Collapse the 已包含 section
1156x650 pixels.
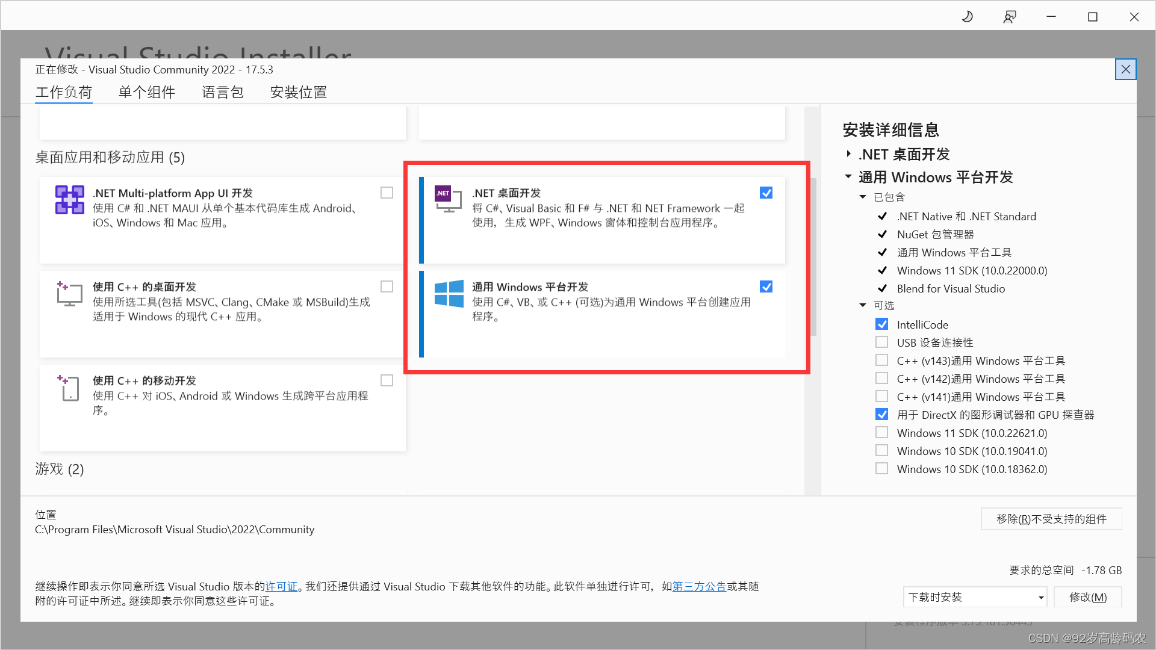(863, 197)
